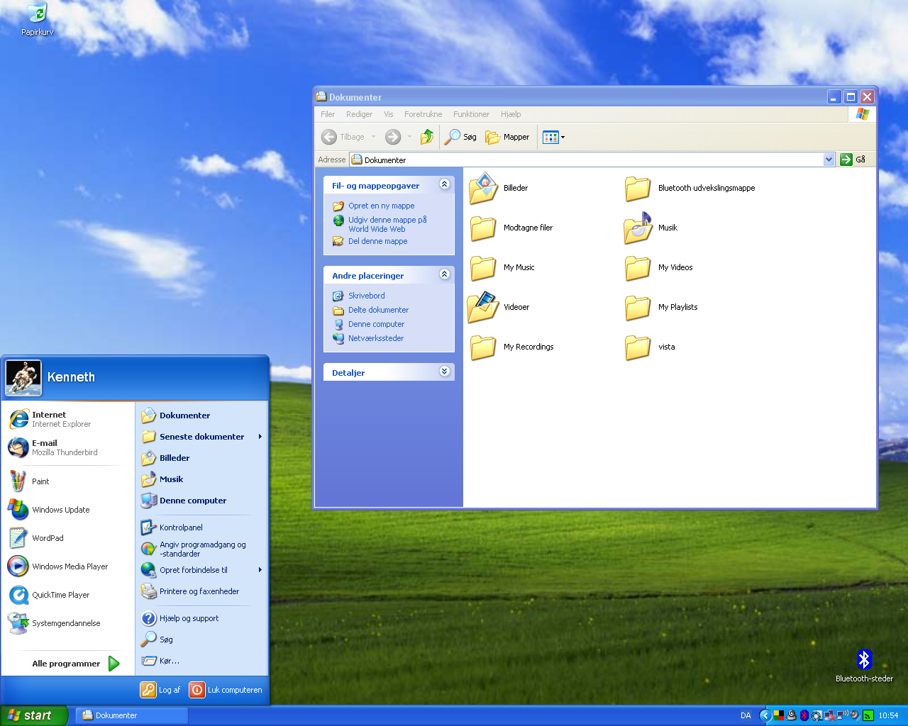The image size is (908, 726).
Task: Collapse the Andre placeringer panel
Action: pyautogui.click(x=444, y=274)
